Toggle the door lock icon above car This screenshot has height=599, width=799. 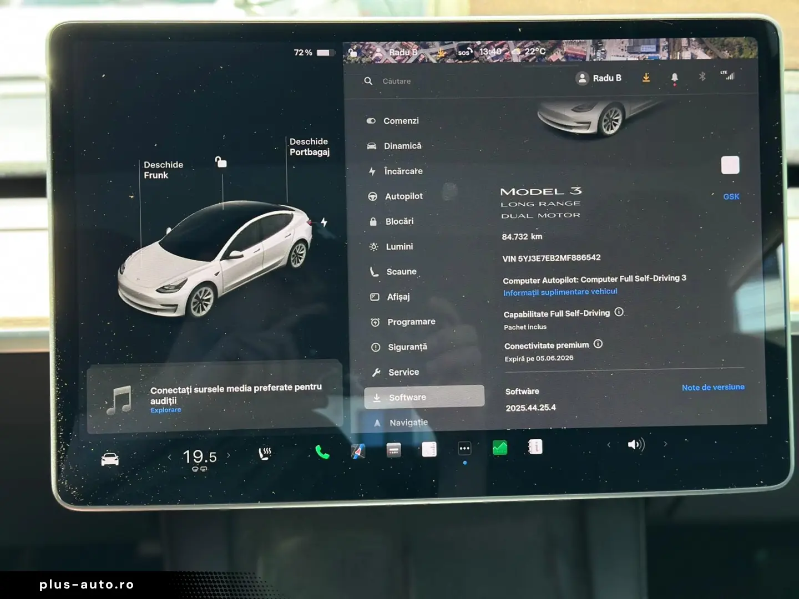click(x=221, y=162)
